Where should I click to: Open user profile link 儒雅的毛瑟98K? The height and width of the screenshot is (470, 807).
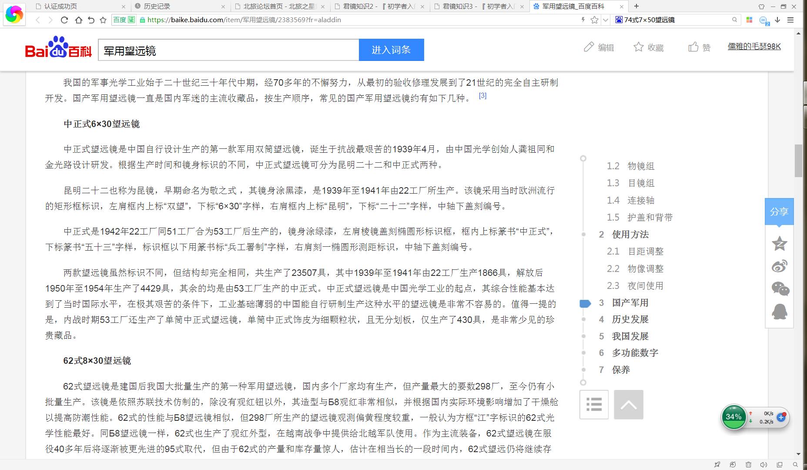754,47
